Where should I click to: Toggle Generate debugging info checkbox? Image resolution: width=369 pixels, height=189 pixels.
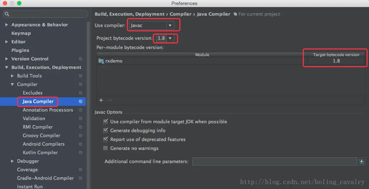[x=105, y=130]
